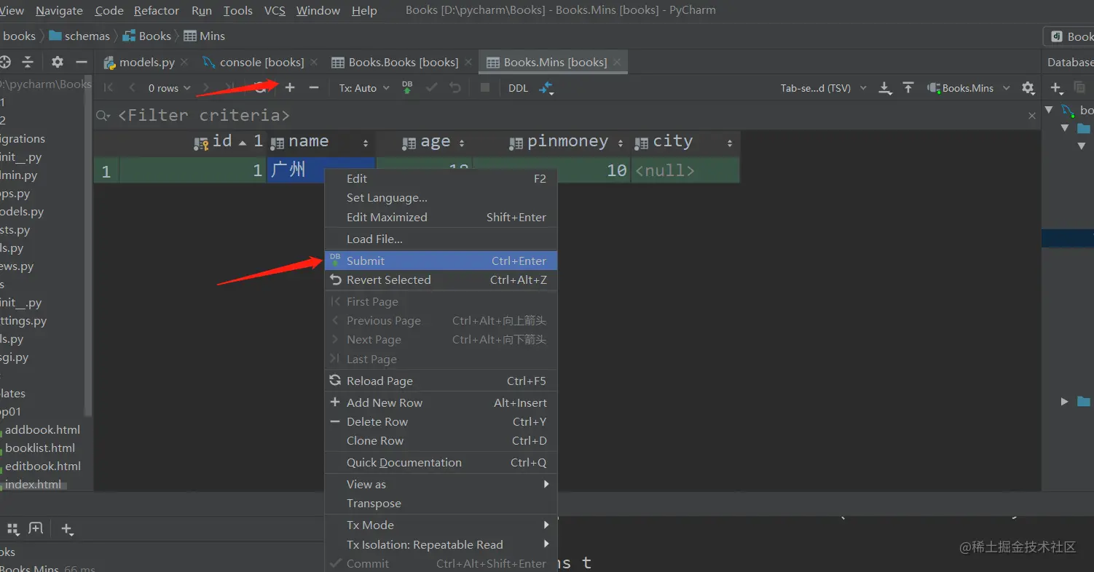Open the VCS menu
Image resolution: width=1094 pixels, height=572 pixels.
[275, 10]
